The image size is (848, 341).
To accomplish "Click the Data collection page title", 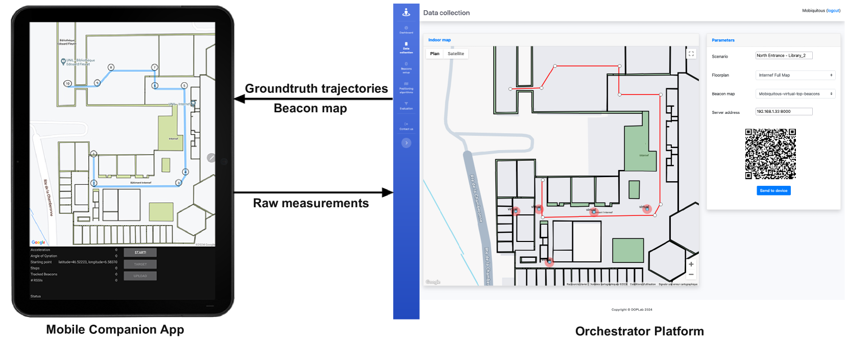I will point(446,13).
